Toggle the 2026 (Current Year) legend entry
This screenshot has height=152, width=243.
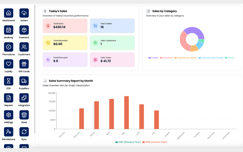155,142
